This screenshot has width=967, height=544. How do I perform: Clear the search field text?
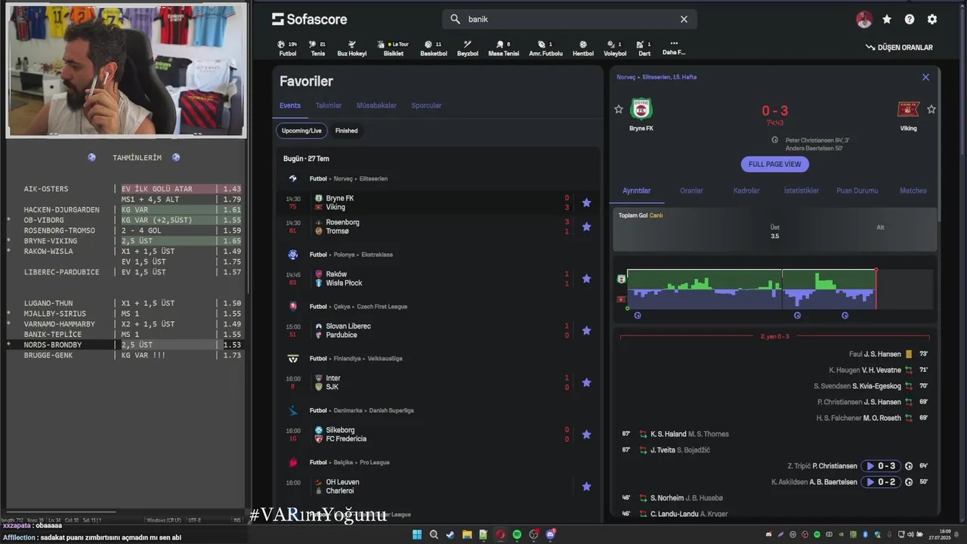[684, 20]
